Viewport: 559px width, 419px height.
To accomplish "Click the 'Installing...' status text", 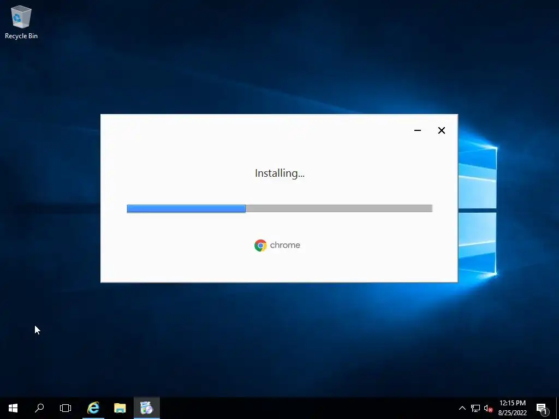I will 279,173.
